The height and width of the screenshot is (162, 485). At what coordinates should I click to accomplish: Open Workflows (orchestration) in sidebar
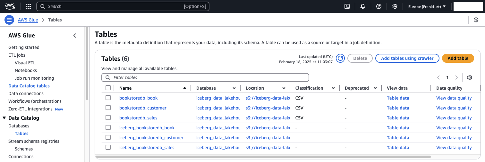point(35,101)
